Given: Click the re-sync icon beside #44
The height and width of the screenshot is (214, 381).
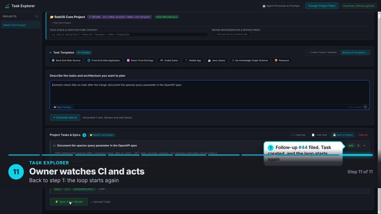Looking at the screenshot, I should pyautogui.click(x=358, y=146).
